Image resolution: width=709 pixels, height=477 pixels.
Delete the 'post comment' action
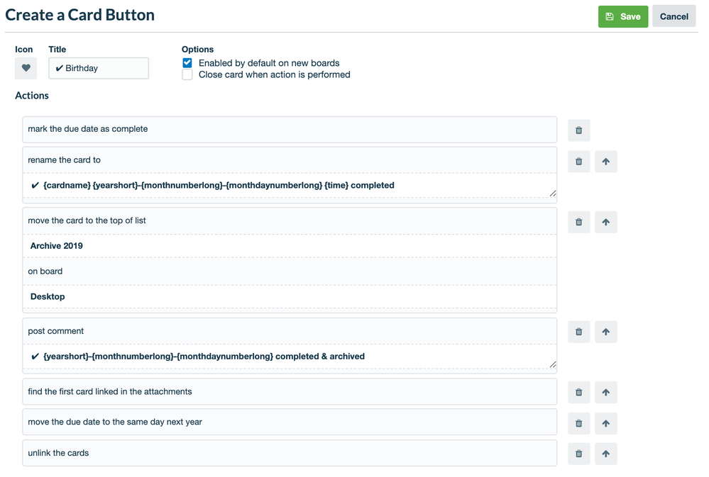(578, 331)
